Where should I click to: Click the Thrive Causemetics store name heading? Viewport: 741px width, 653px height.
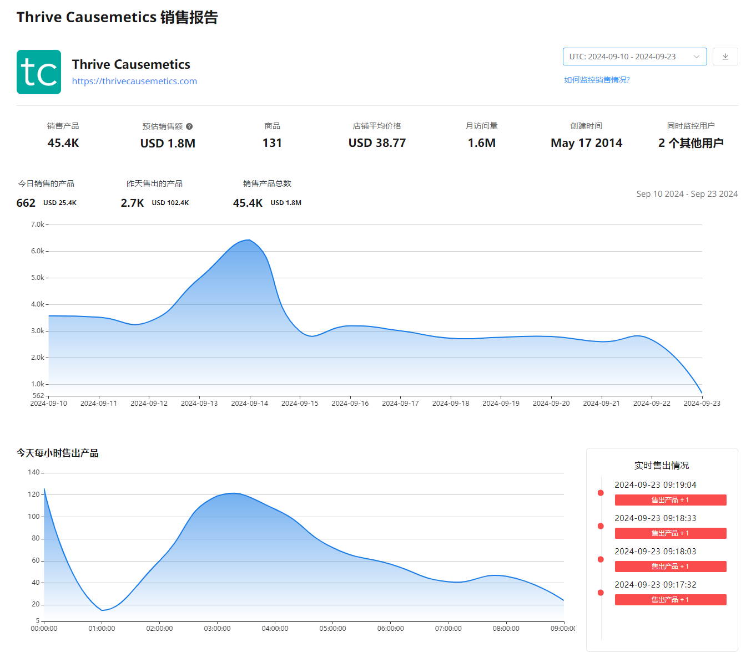[x=131, y=64]
